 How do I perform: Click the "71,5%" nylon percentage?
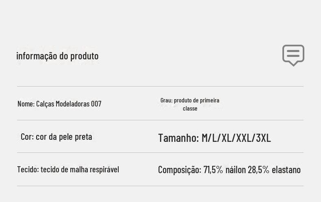(x=213, y=169)
